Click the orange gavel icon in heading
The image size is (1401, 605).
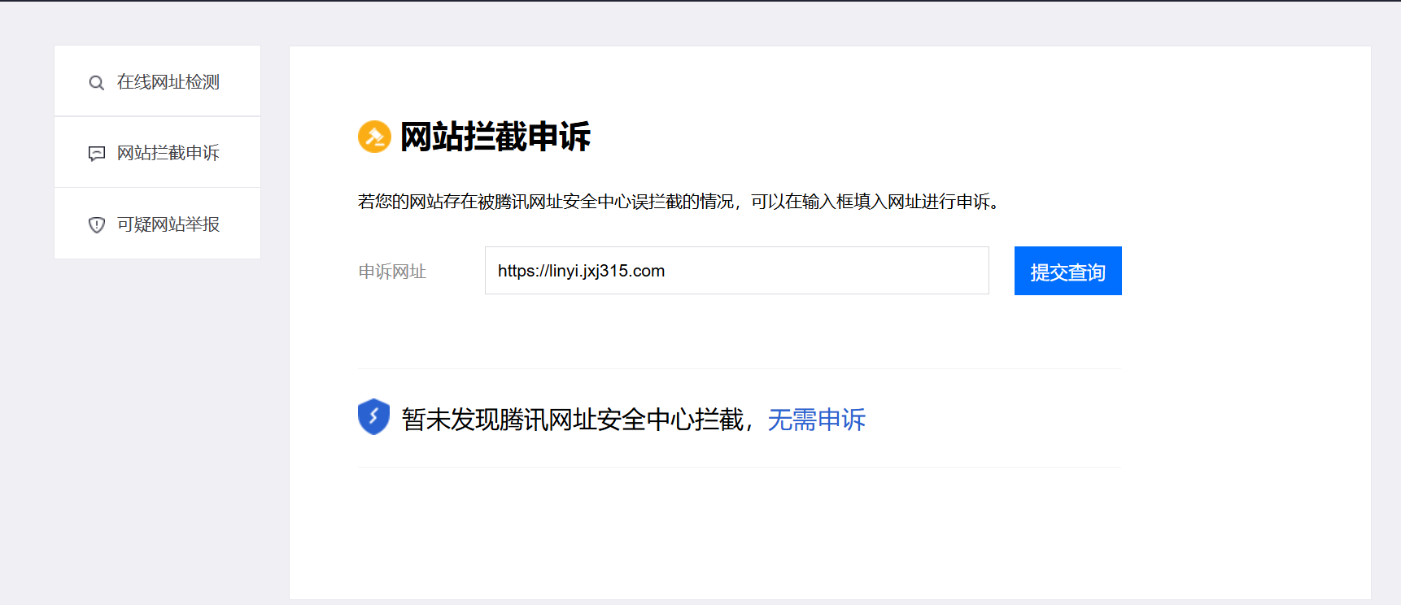tap(374, 137)
